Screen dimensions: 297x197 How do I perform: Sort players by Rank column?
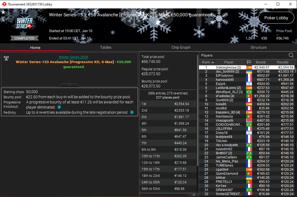pyautogui.click(x=208, y=62)
